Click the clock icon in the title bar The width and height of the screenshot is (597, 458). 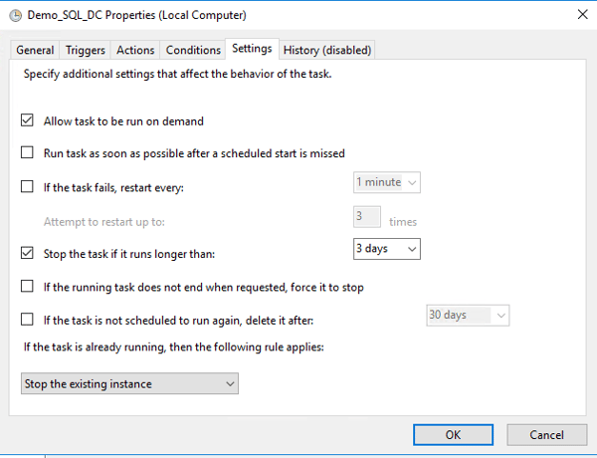coord(14,16)
